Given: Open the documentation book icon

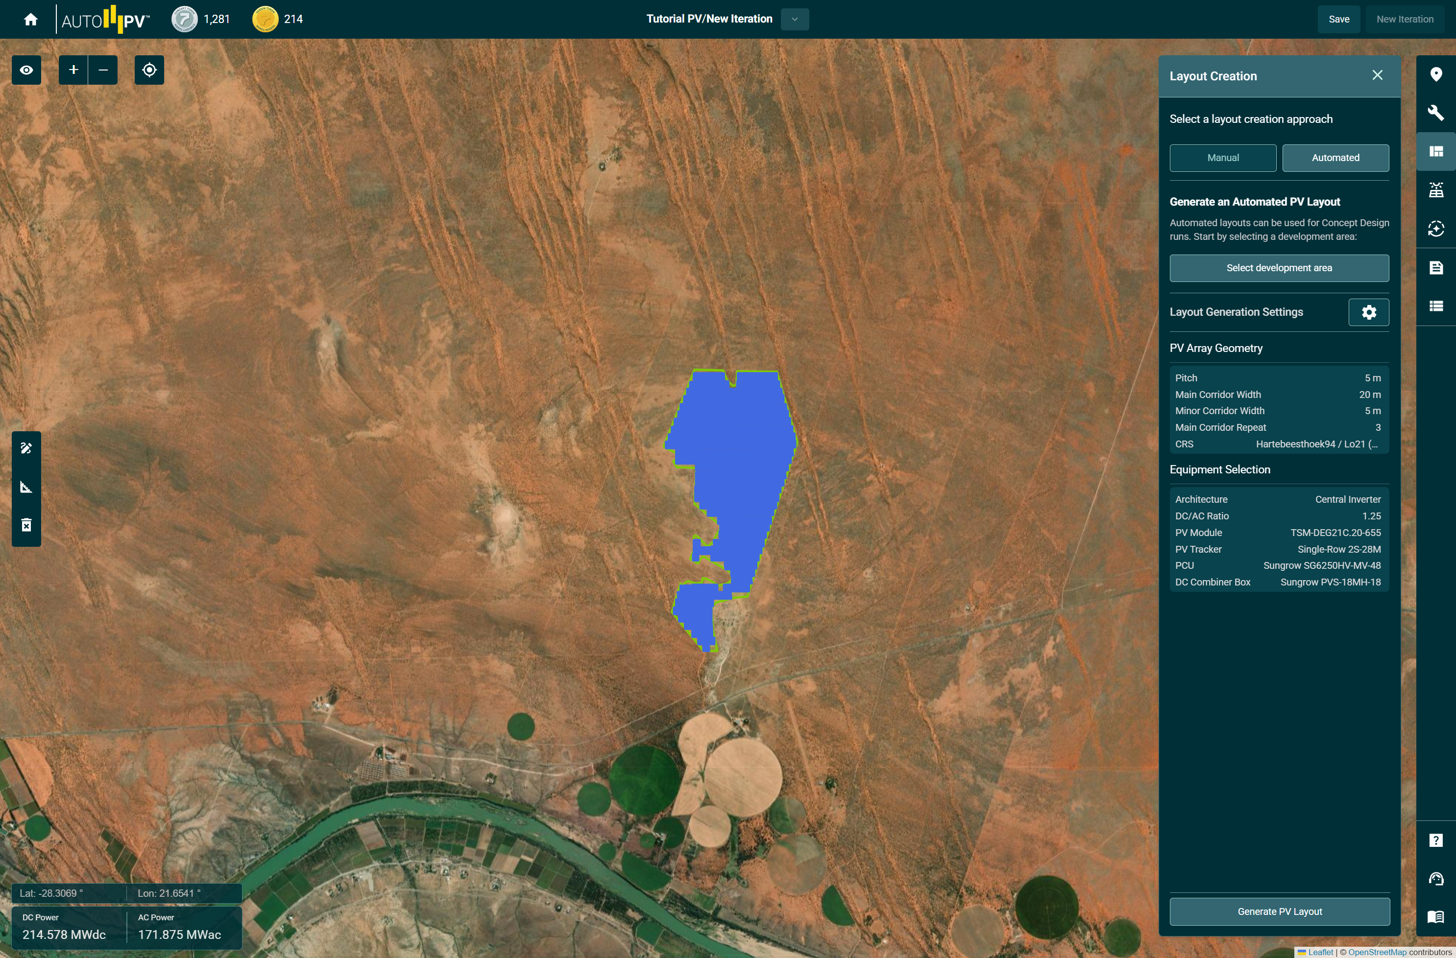Looking at the screenshot, I should point(1435,917).
